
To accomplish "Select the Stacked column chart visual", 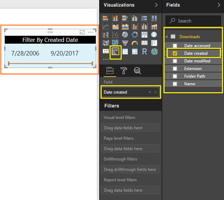I will 115,18.
